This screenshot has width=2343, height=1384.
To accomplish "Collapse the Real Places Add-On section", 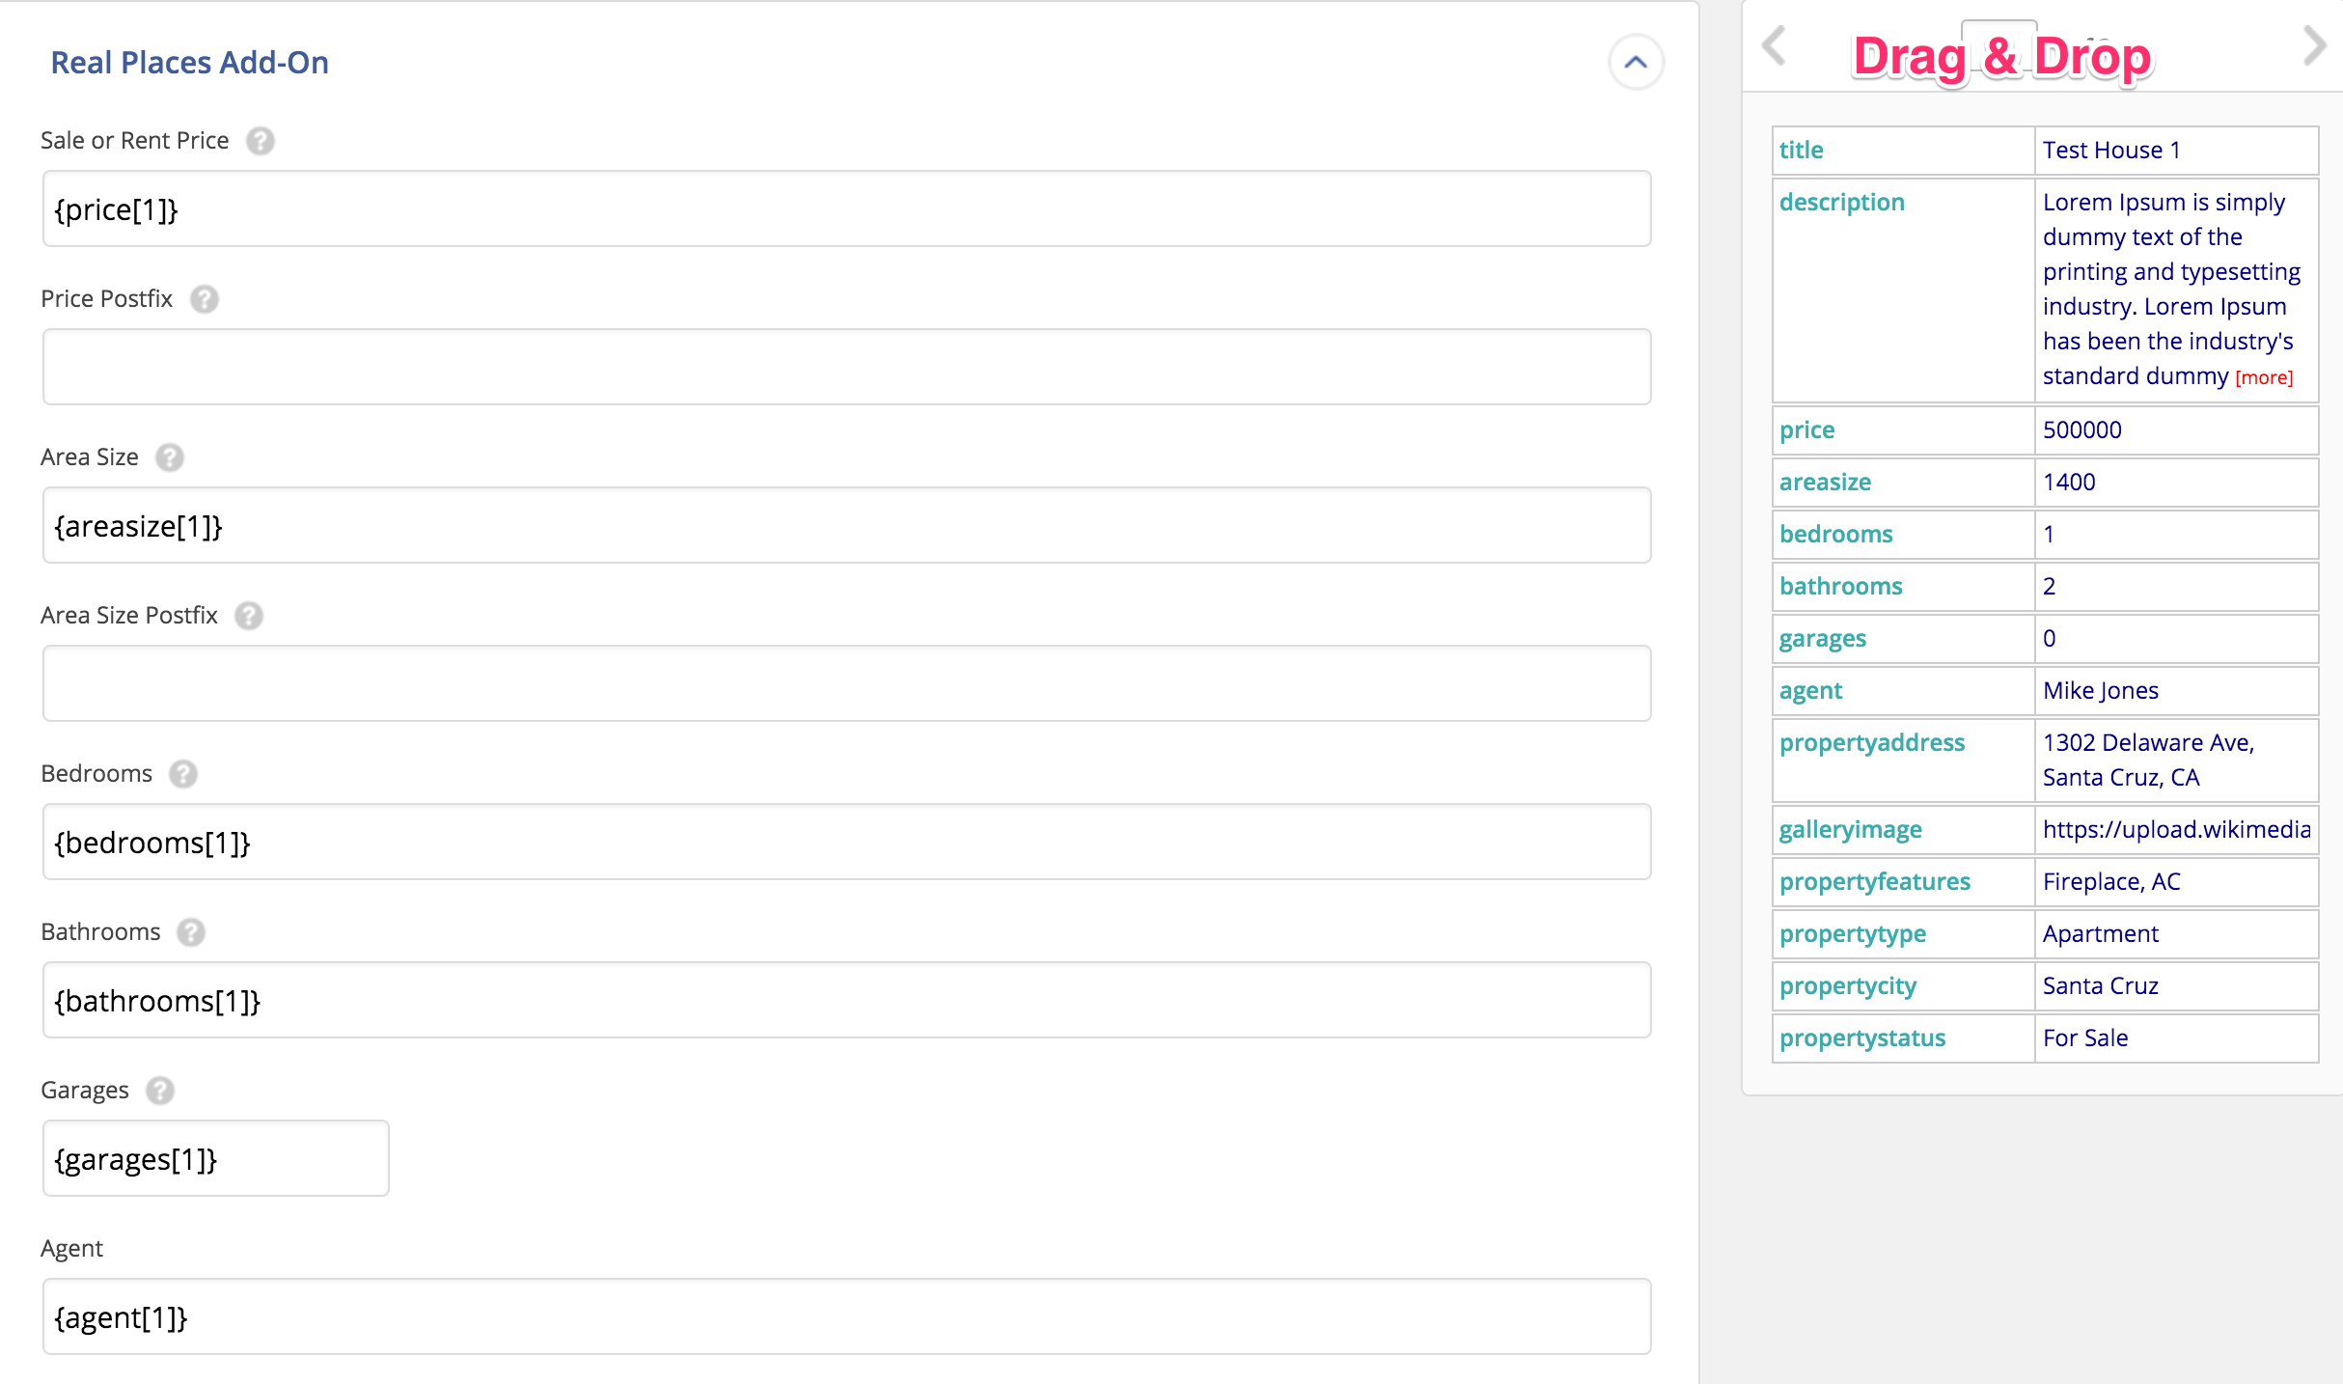I will 1636,63.
